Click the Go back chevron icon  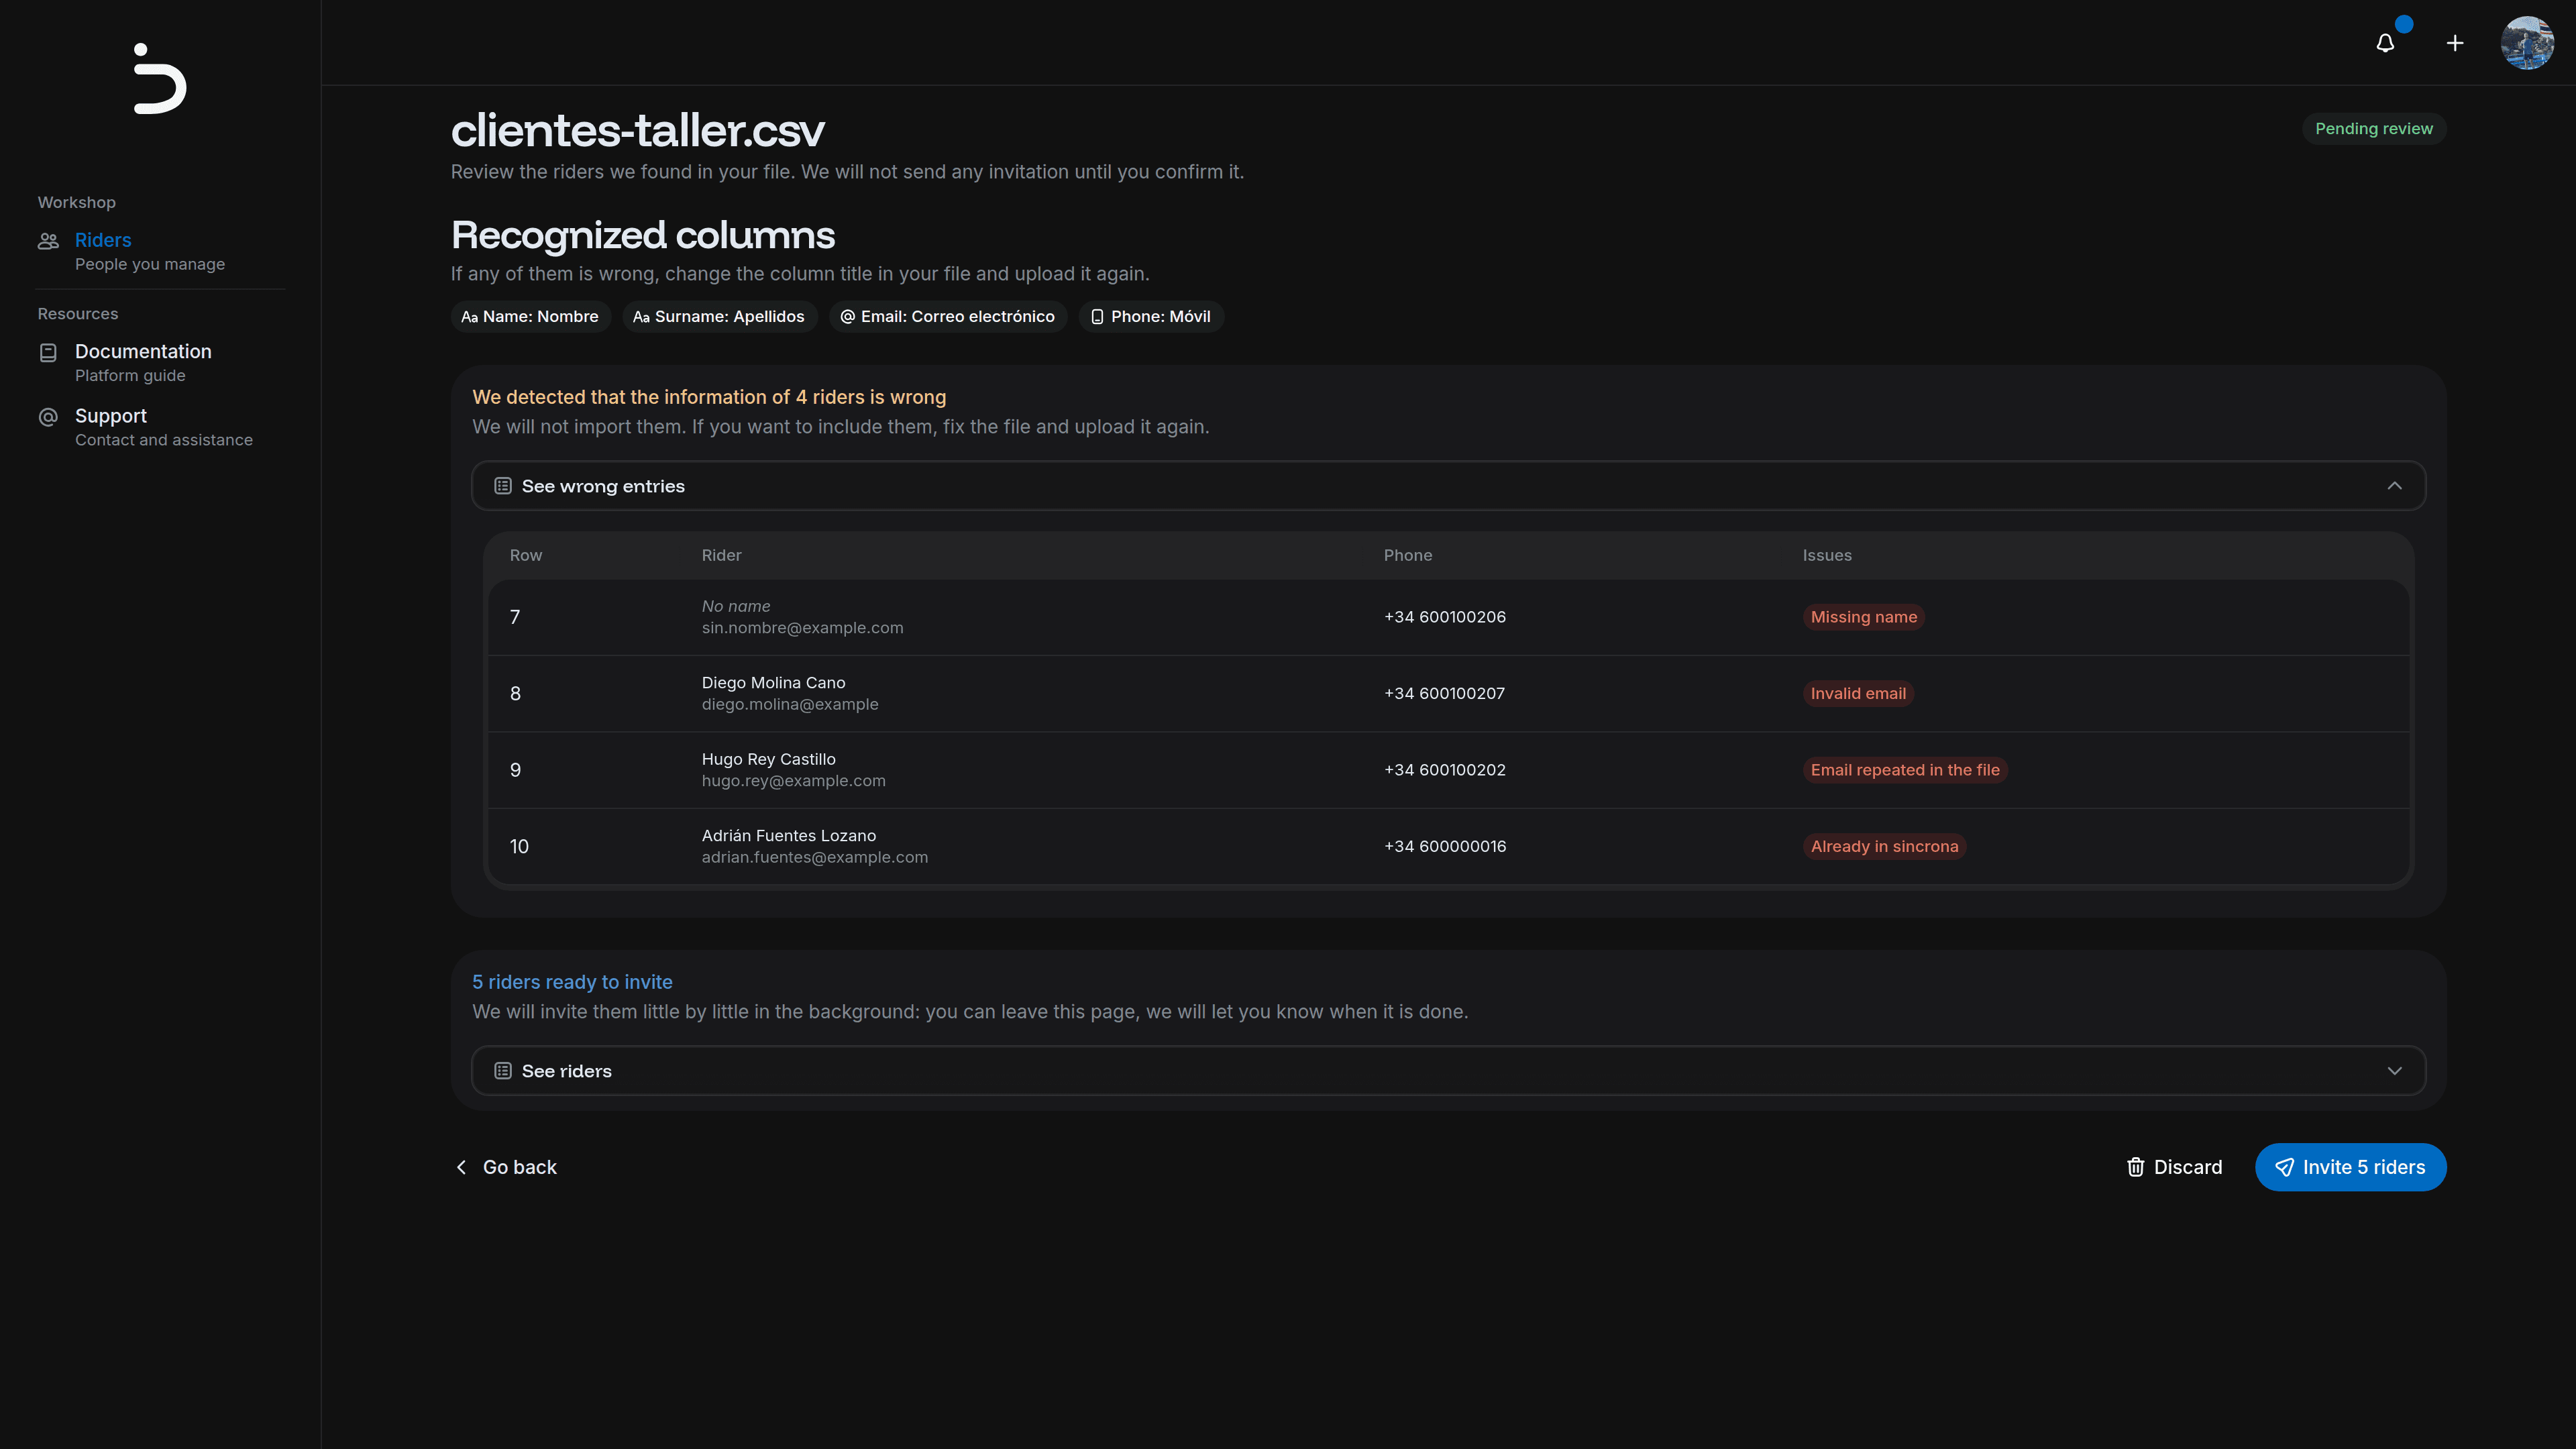(461, 1167)
